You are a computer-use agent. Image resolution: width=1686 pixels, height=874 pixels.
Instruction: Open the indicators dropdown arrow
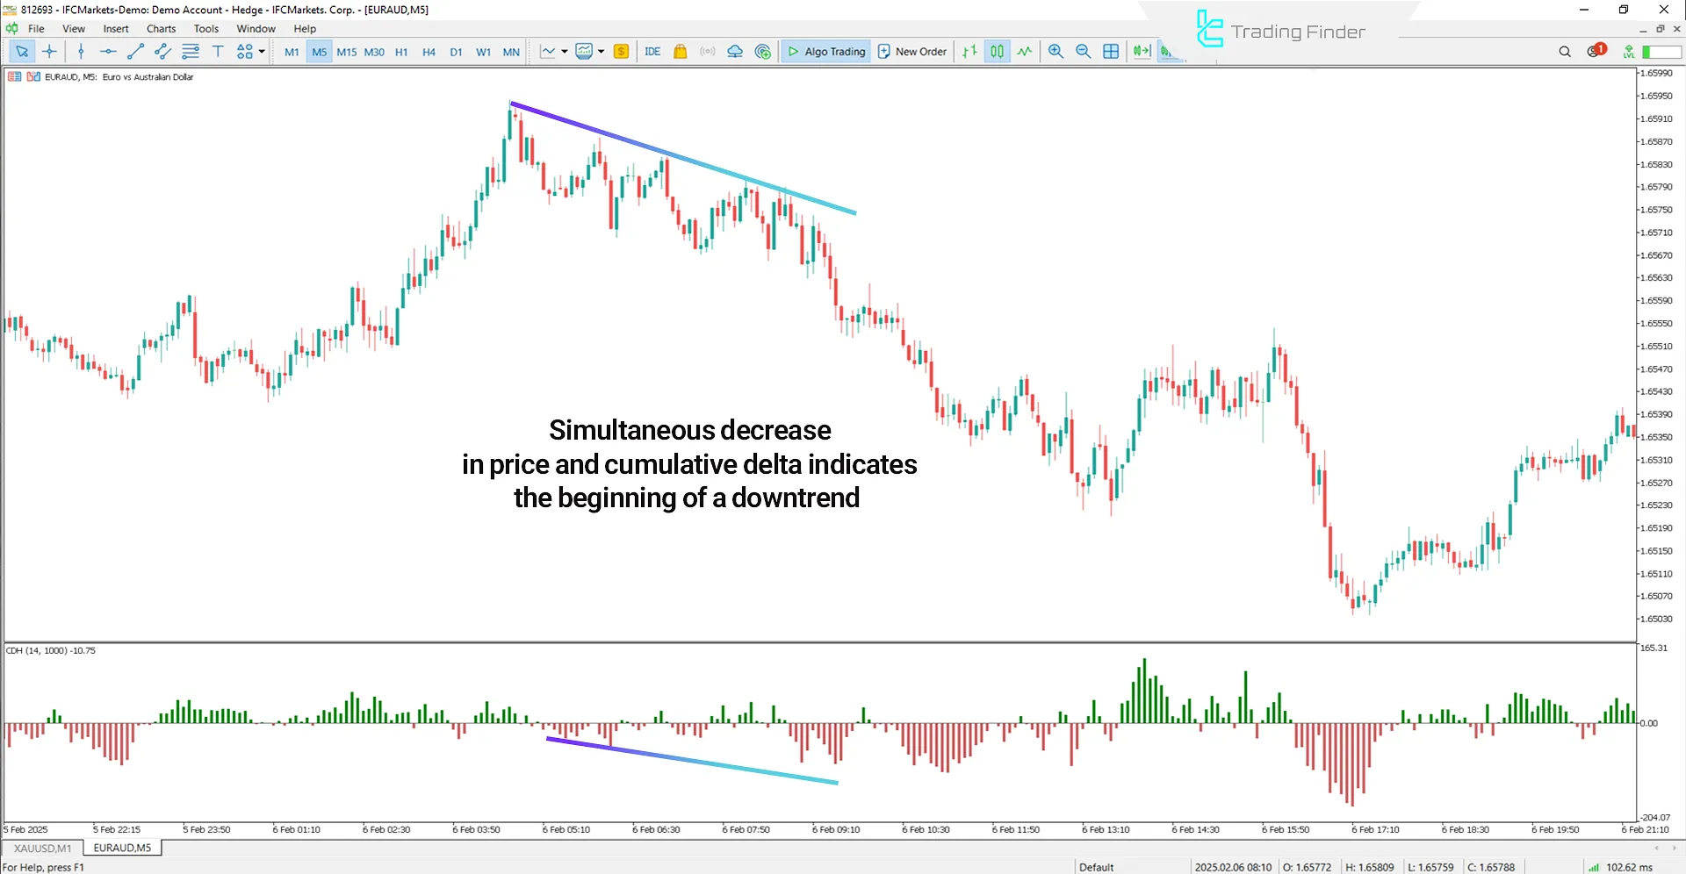click(601, 51)
